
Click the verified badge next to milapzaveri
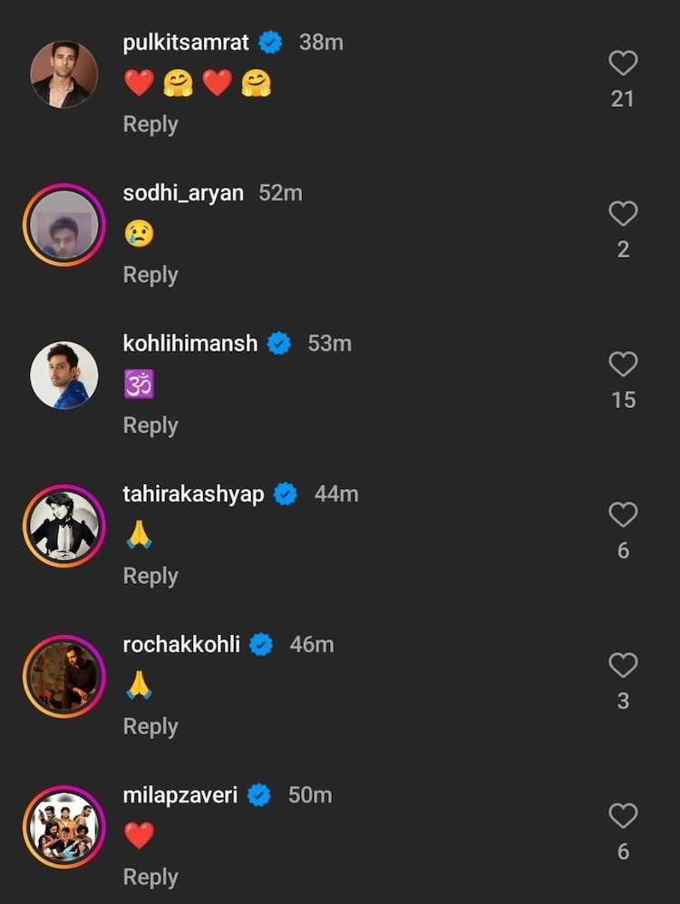(x=260, y=795)
